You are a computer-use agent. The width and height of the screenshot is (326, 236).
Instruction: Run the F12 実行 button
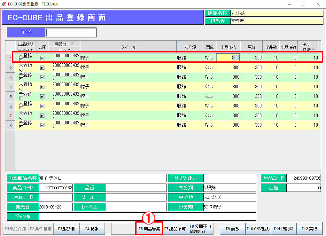coord(309,229)
